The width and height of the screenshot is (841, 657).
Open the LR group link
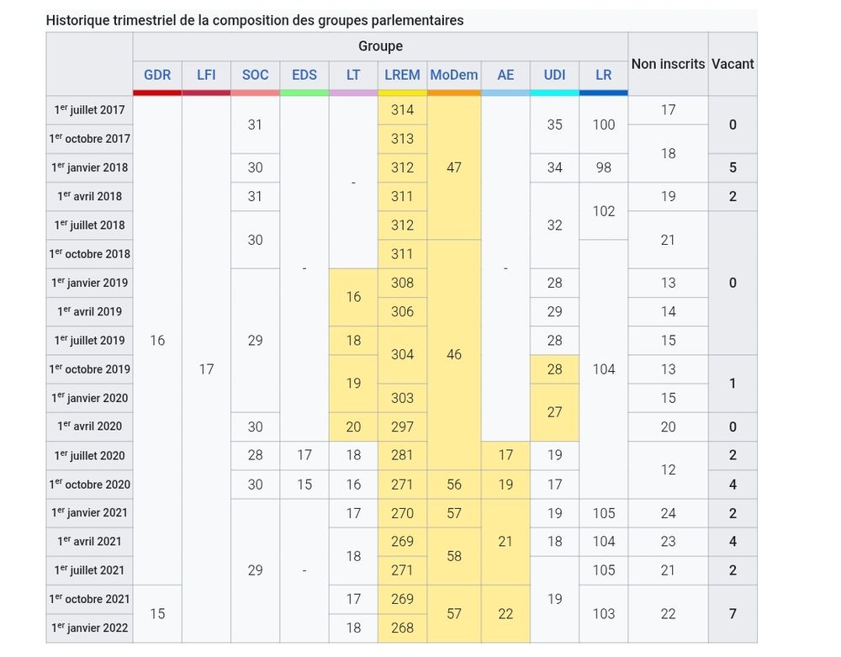(x=603, y=75)
